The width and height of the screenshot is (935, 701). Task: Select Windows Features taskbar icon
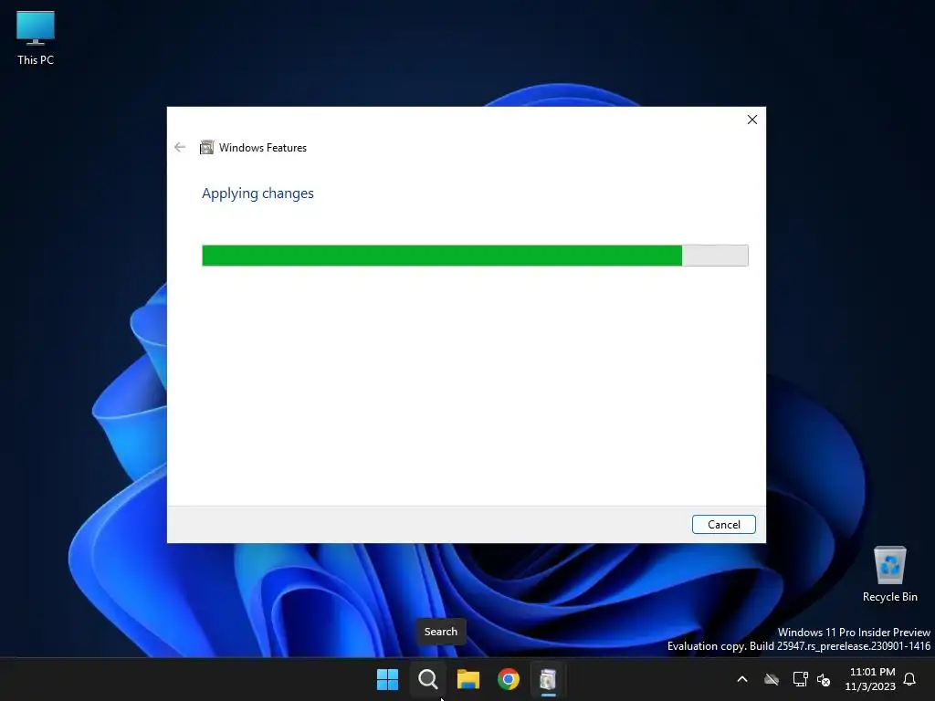548,679
